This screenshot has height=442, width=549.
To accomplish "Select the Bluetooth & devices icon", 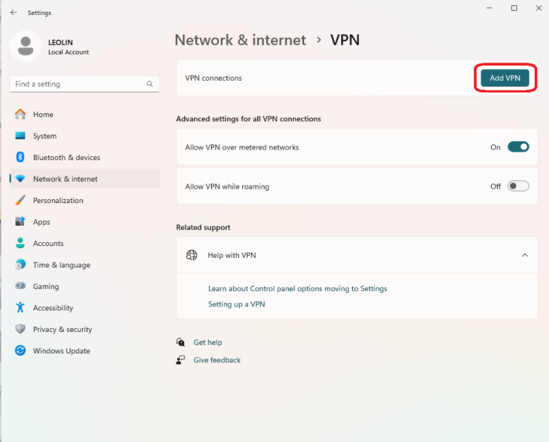I will coord(20,157).
